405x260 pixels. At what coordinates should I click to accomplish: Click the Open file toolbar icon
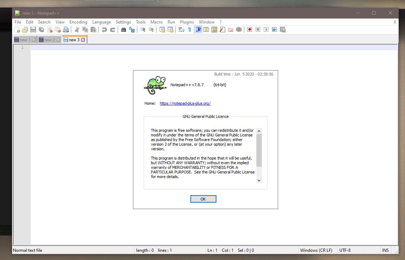click(x=25, y=30)
